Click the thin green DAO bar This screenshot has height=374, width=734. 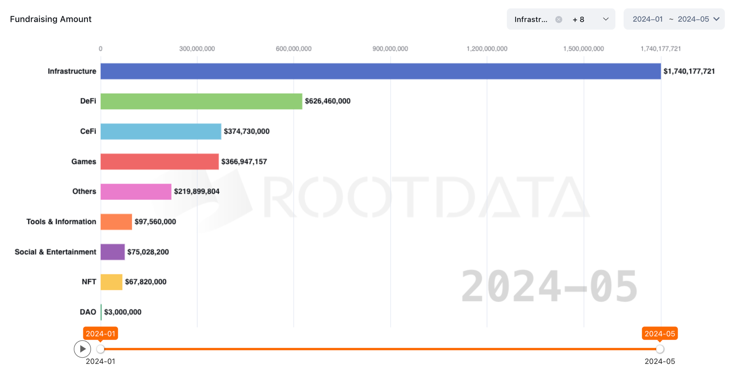coord(101,312)
